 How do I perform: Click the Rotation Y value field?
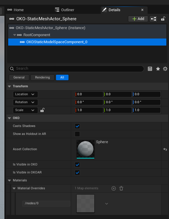pyautogui.click(x=118, y=102)
